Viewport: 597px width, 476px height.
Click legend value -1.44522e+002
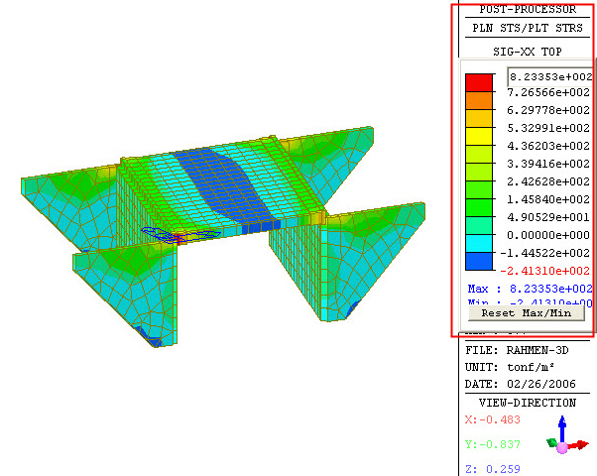545,253
